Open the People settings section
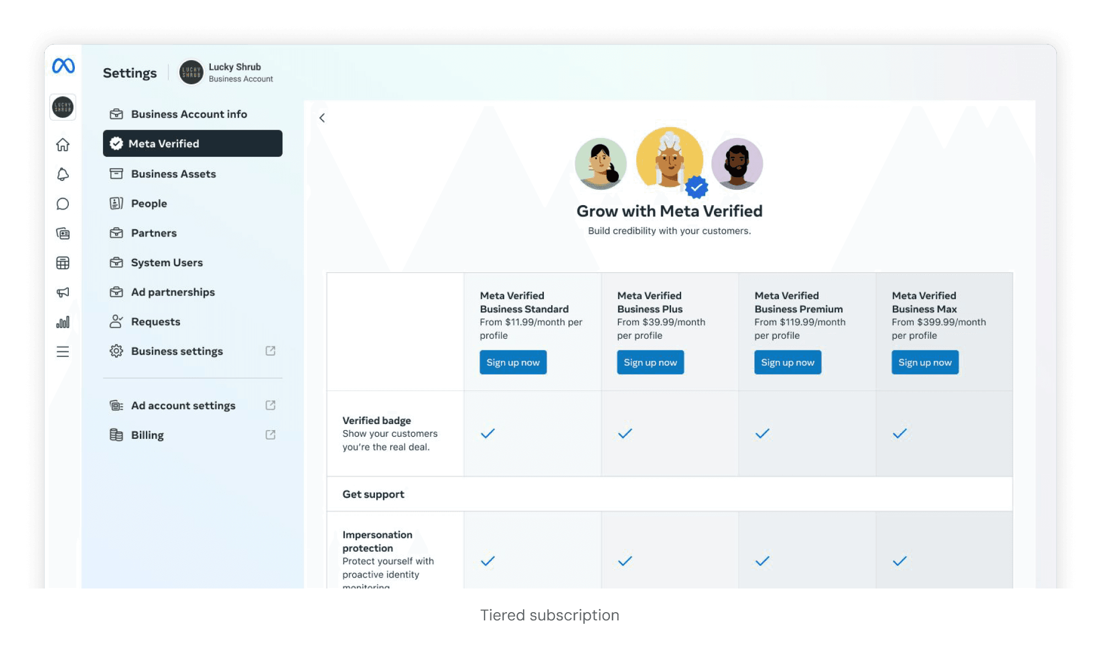The width and height of the screenshot is (1101, 660). click(149, 204)
